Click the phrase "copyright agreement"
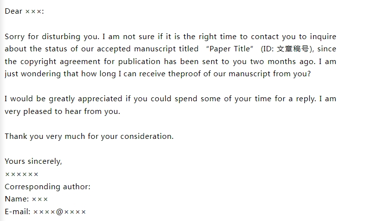Image resolution: width=372 pixels, height=221 pixels. pos(60,62)
